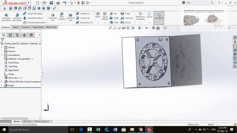Select the Extruded Boss/Base tool
This screenshot has height=133, width=237.
point(6,17)
